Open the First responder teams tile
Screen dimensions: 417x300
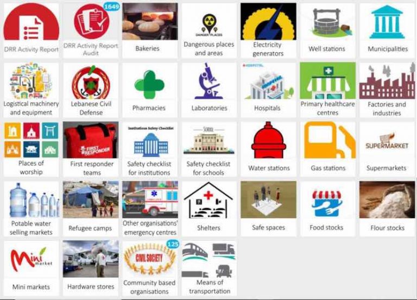click(91, 149)
